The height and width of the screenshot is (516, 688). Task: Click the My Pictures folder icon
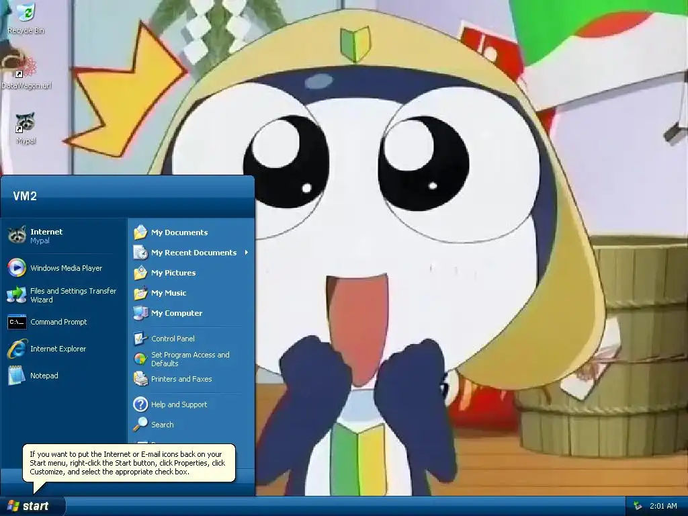(140, 273)
